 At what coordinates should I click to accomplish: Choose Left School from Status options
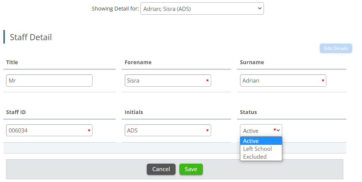tap(261, 149)
